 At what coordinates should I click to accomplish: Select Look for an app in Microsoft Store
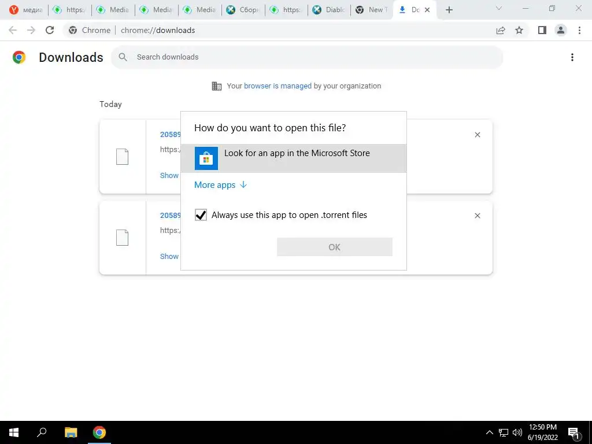click(x=294, y=158)
